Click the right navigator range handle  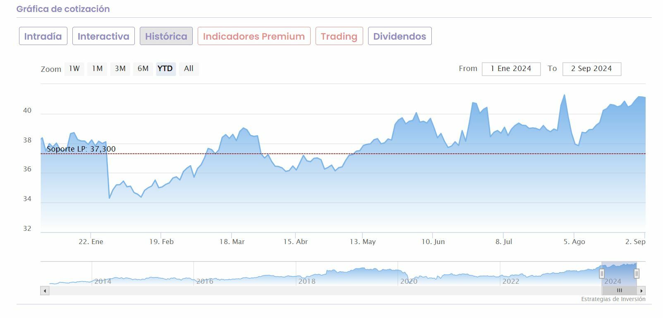pyautogui.click(x=637, y=273)
